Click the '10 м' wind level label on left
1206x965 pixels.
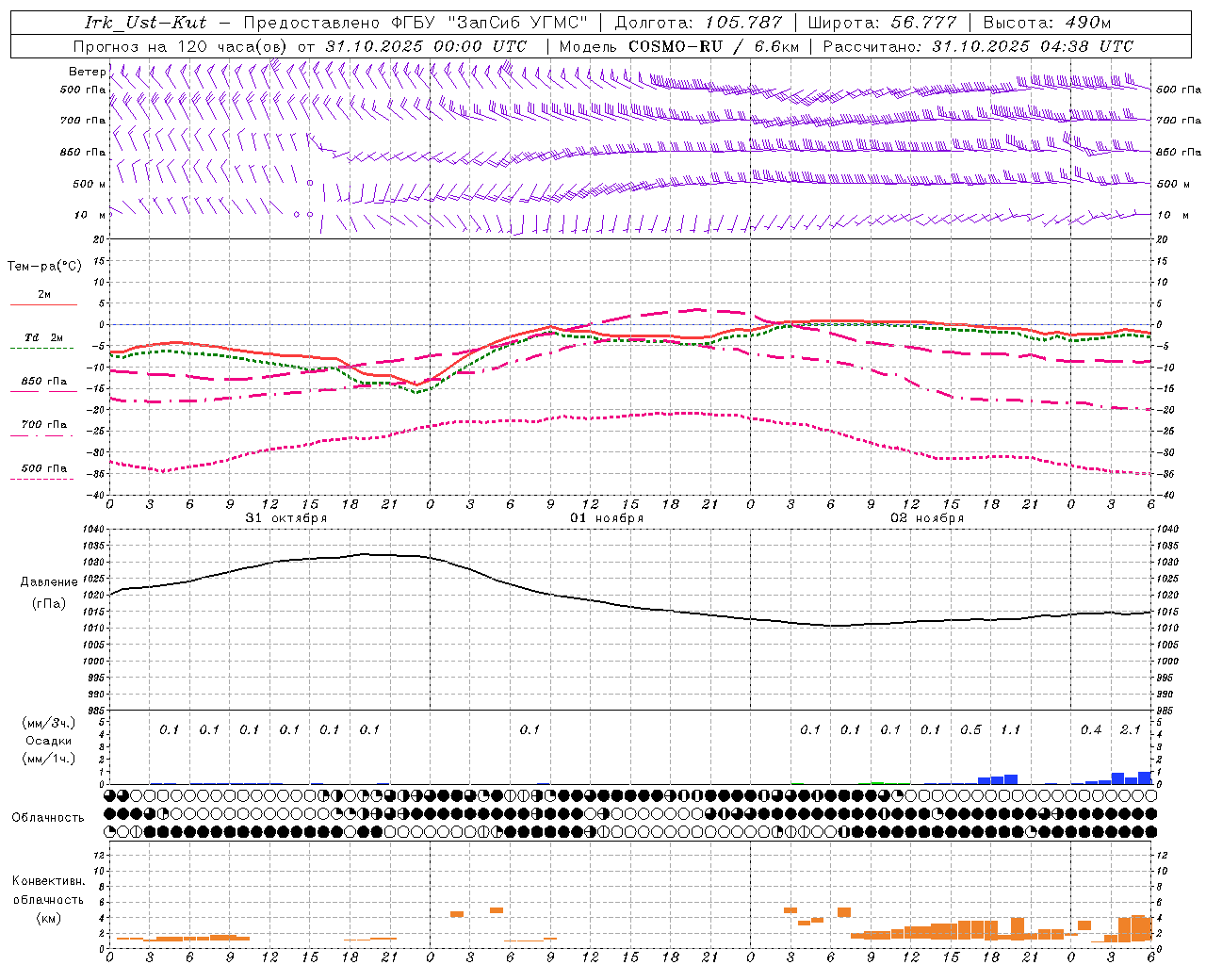click(90, 215)
